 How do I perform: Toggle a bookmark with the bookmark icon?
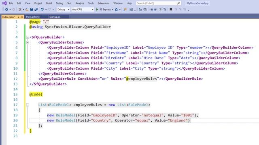click(171, 9)
